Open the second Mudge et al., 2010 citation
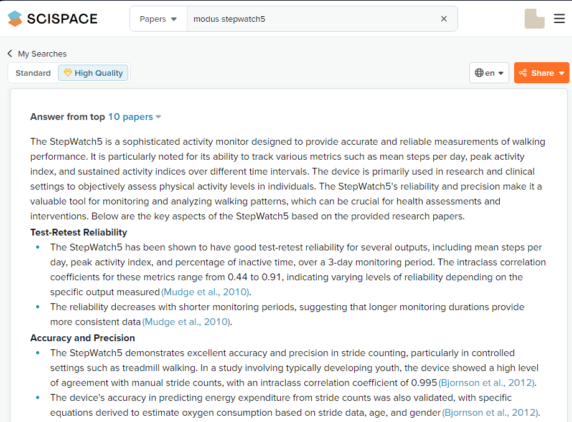572x422 pixels. (x=187, y=322)
